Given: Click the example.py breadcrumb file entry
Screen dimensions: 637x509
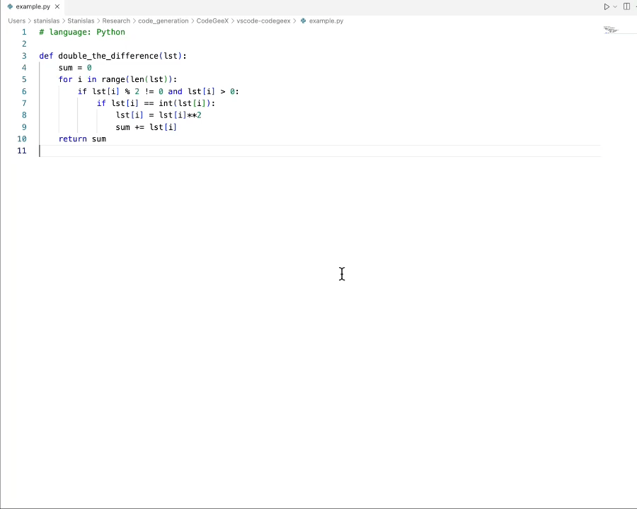Looking at the screenshot, I should coord(326,21).
